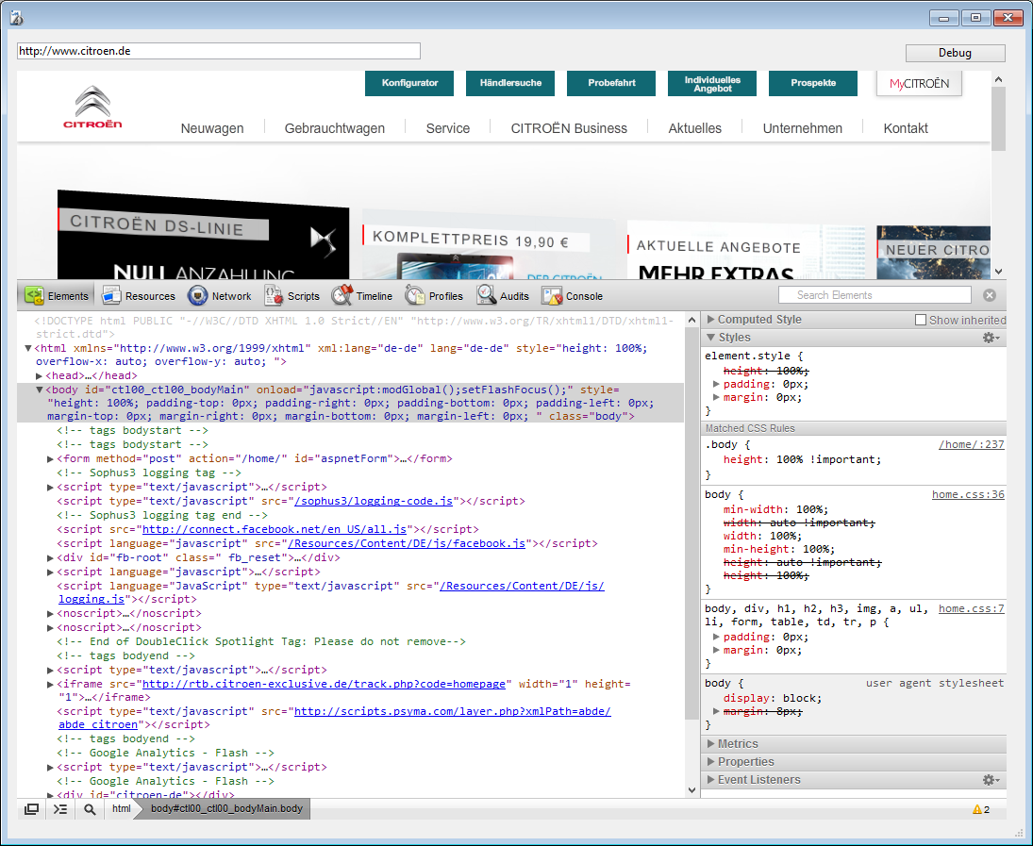Select the Neuwagen menu item
The image size is (1033, 846).
[212, 128]
